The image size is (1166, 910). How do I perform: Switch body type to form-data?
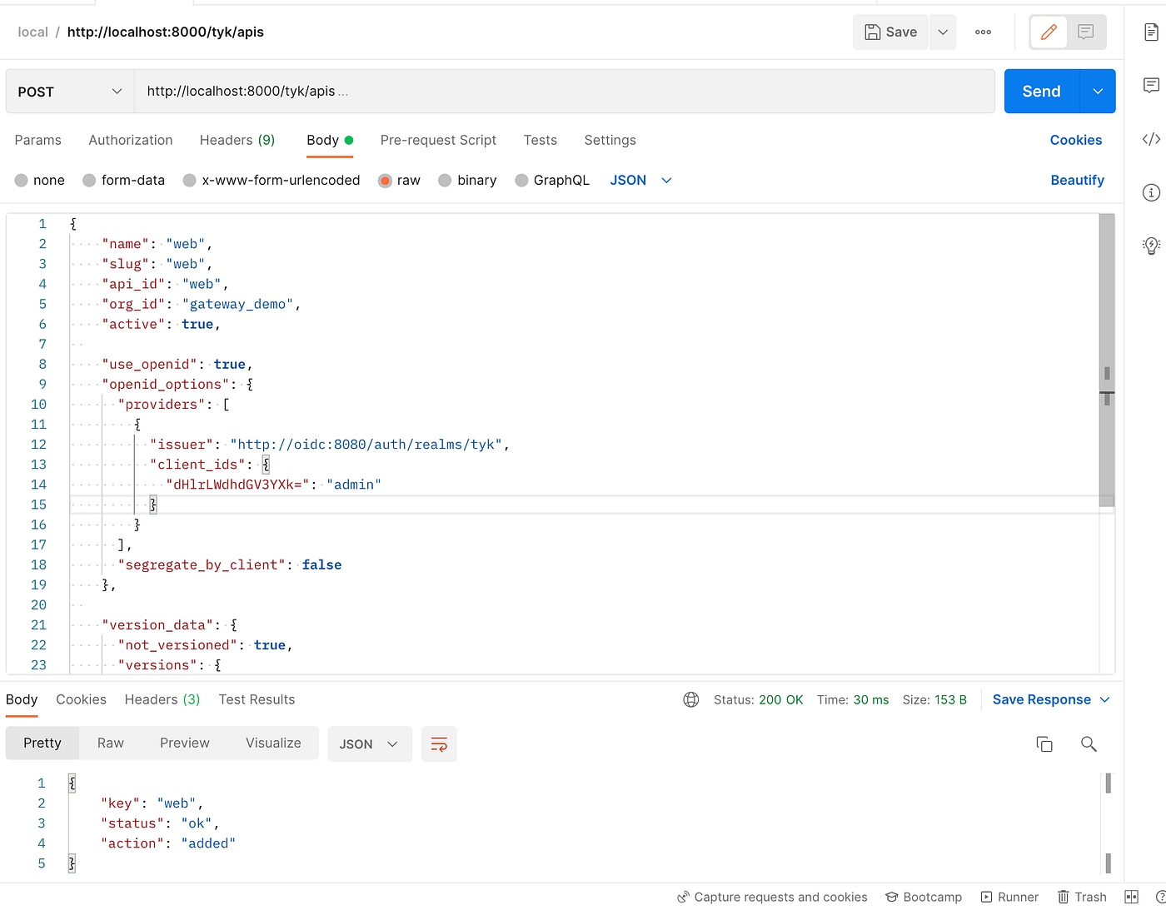[123, 180]
